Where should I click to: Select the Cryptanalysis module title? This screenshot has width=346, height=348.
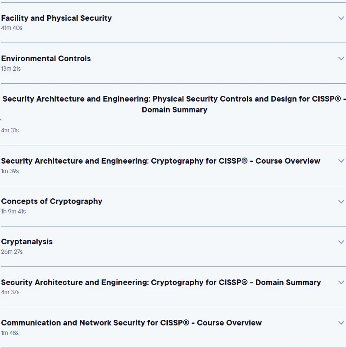tap(27, 242)
